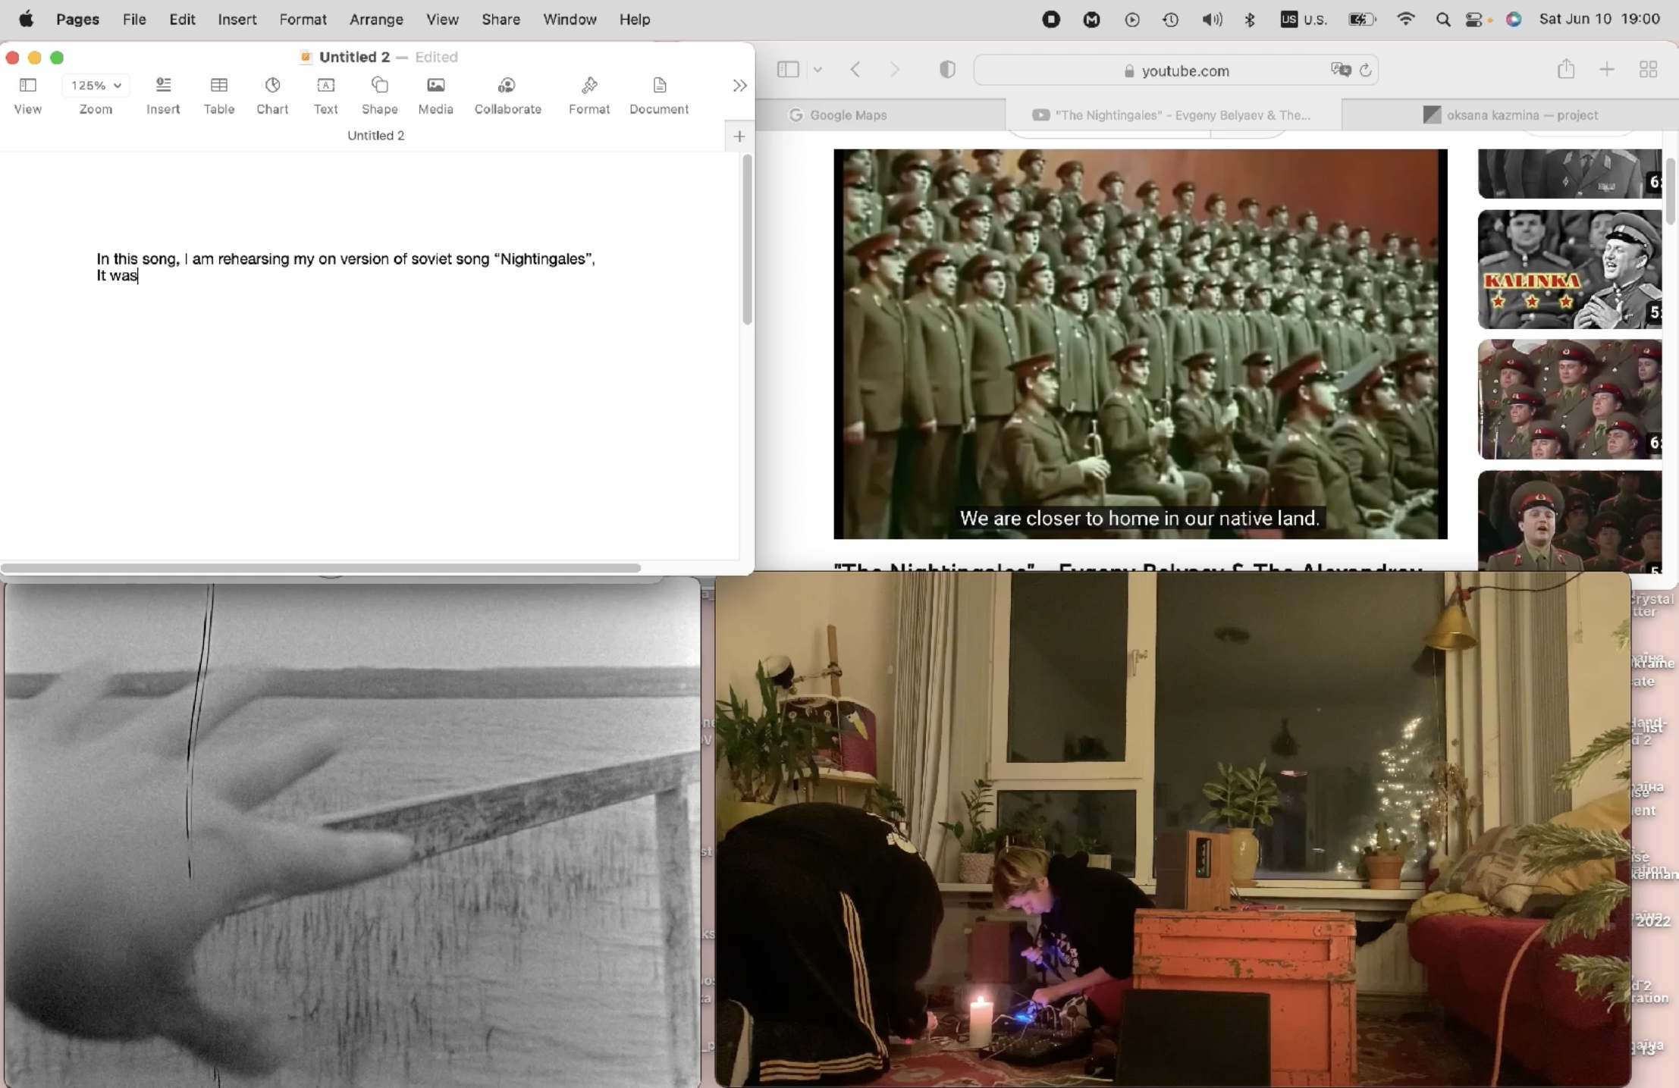Insert a Text box from toolbar
This screenshot has height=1088, width=1679.
(x=325, y=86)
